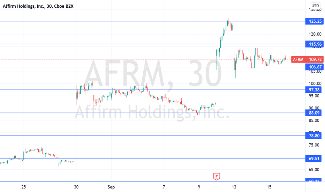Click the 100.00 price axis tick

[x=315, y=84]
